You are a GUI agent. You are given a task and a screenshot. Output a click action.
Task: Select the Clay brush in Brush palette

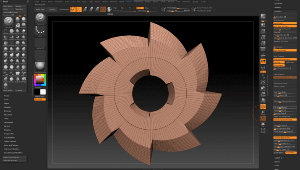pos(18,20)
